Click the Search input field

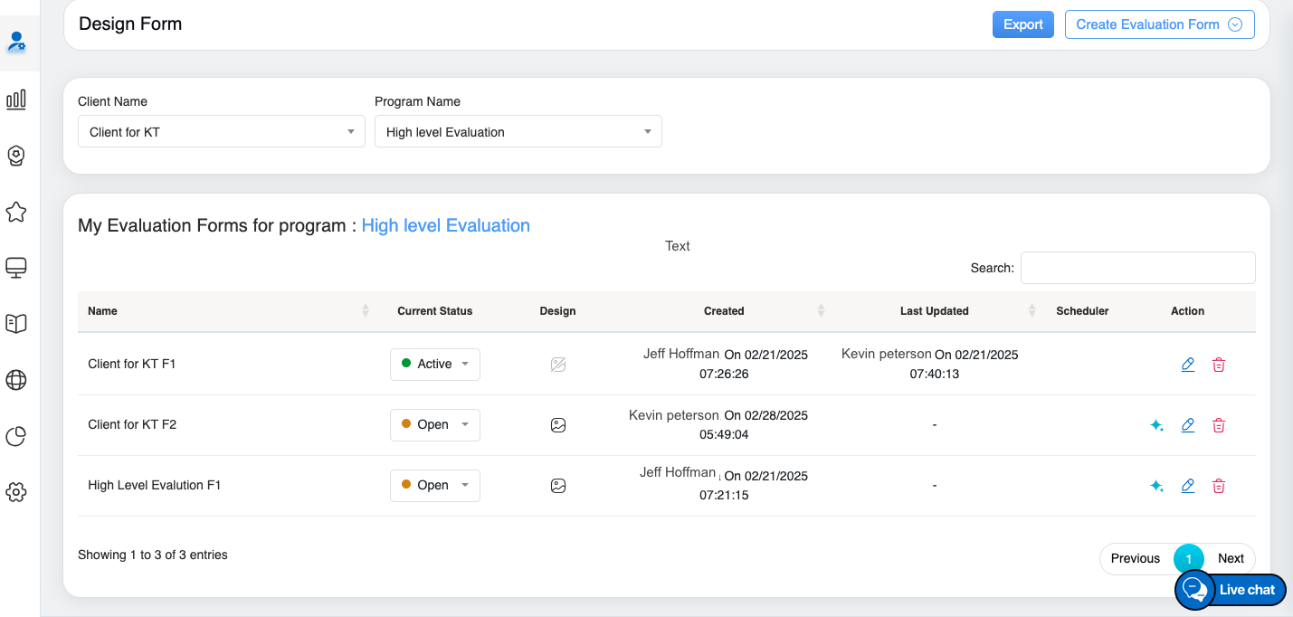tap(1137, 268)
